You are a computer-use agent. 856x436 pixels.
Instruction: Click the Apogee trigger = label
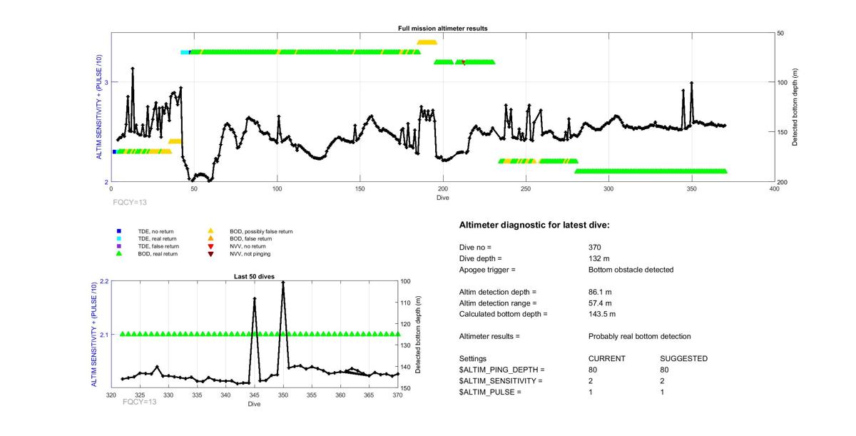[x=487, y=270]
